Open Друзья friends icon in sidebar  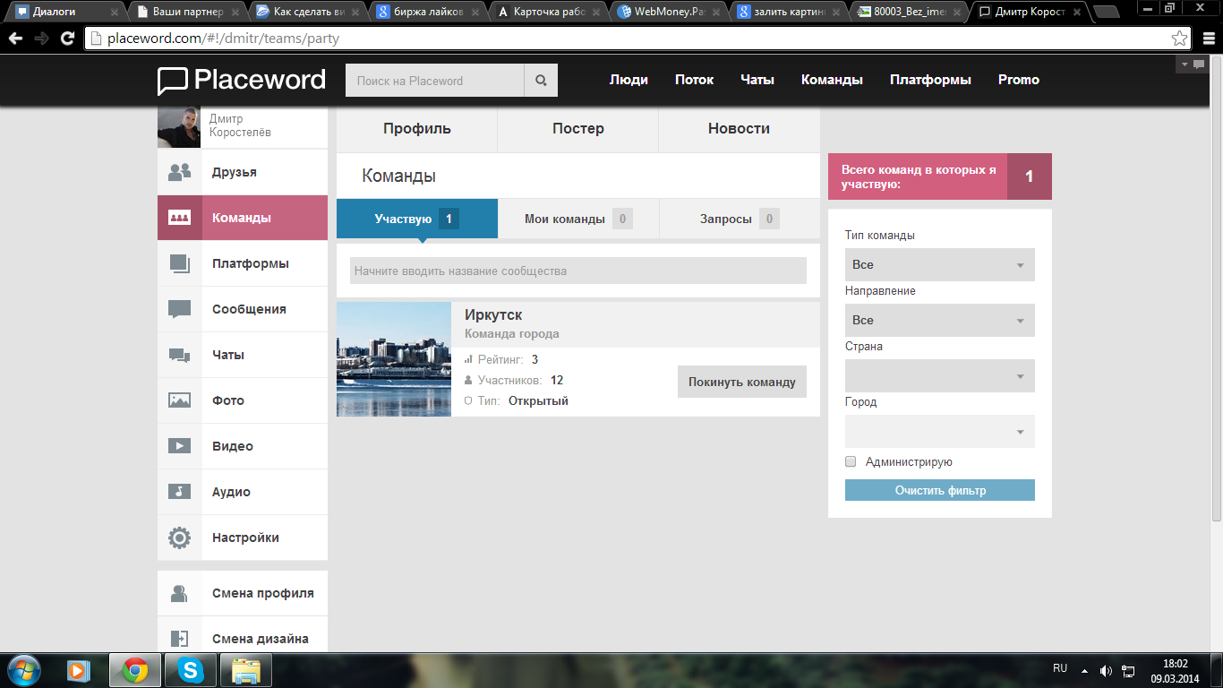(180, 172)
